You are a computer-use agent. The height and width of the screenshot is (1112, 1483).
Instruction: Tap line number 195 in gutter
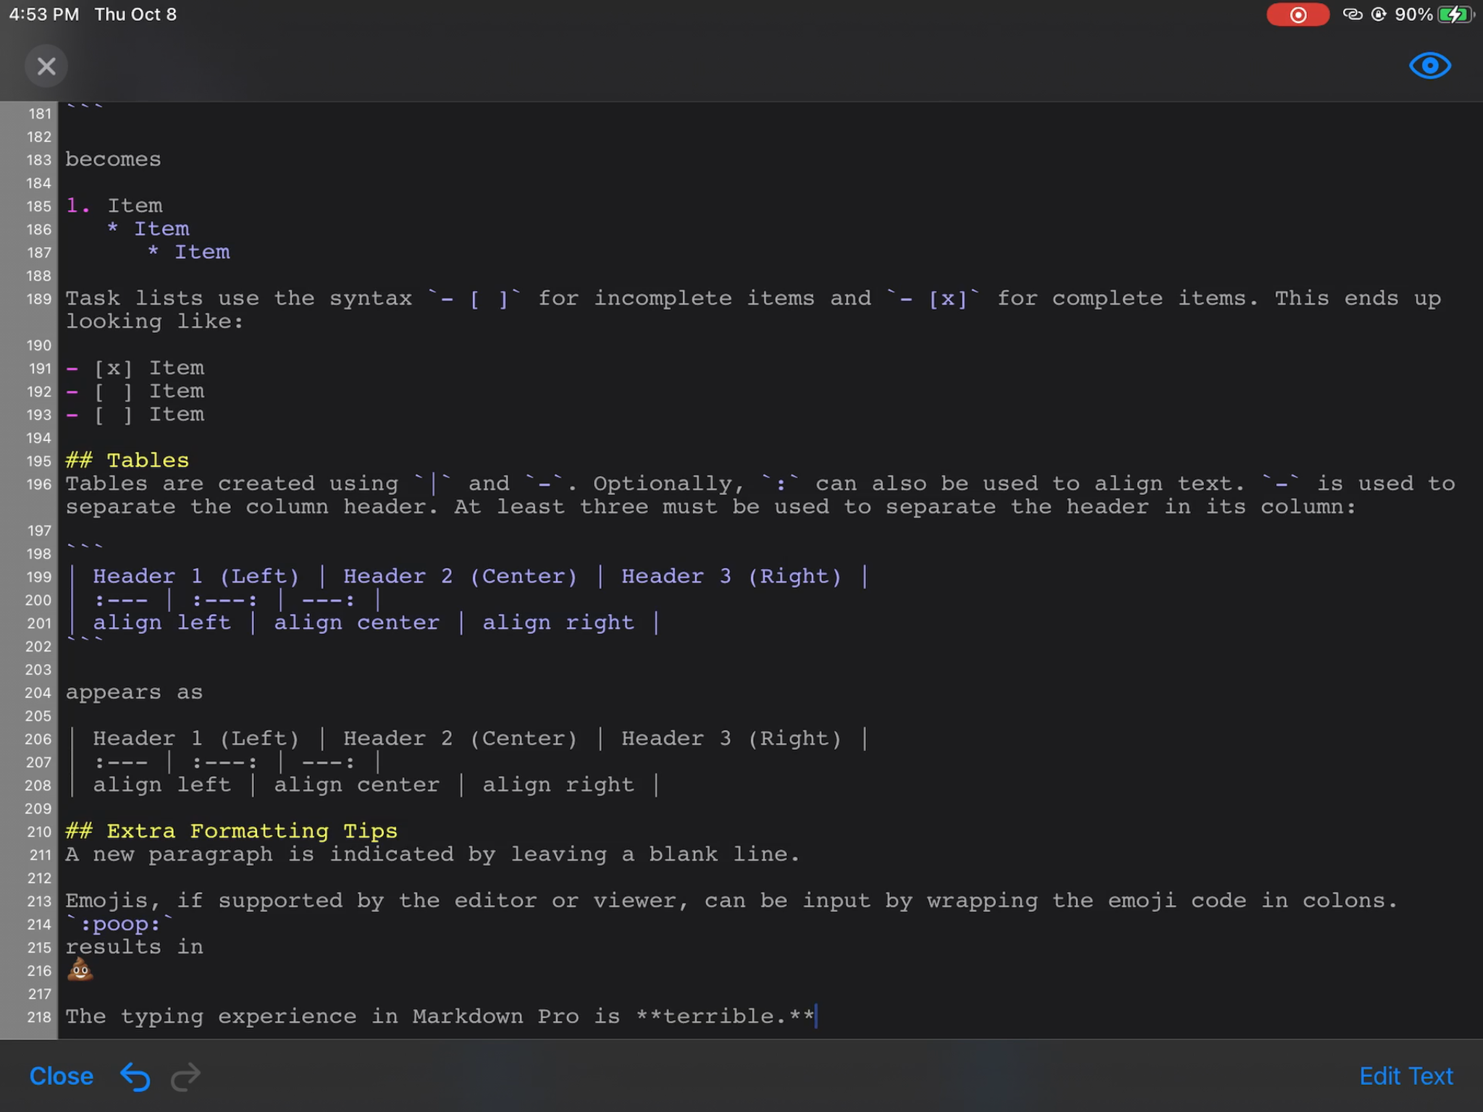click(x=39, y=461)
